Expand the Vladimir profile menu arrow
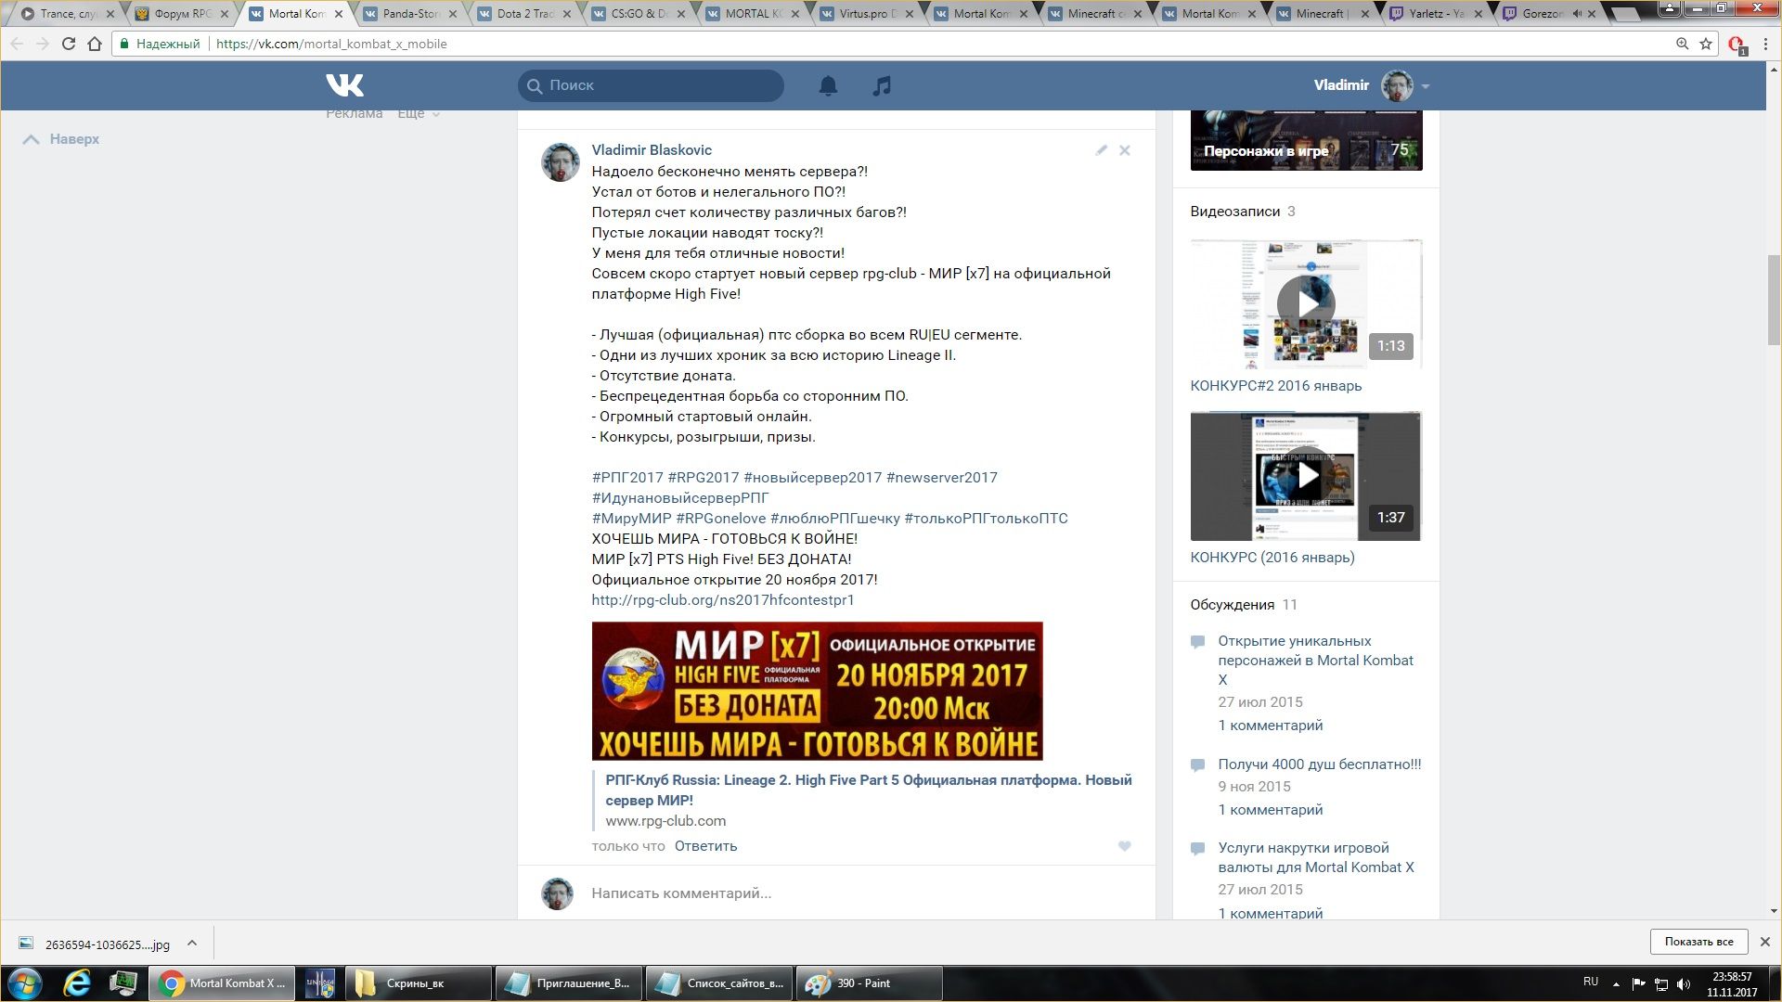1782x1002 pixels. coord(1426,86)
